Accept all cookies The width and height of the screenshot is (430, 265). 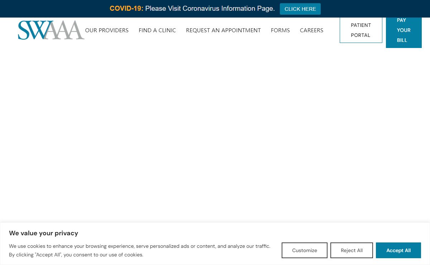click(x=398, y=250)
